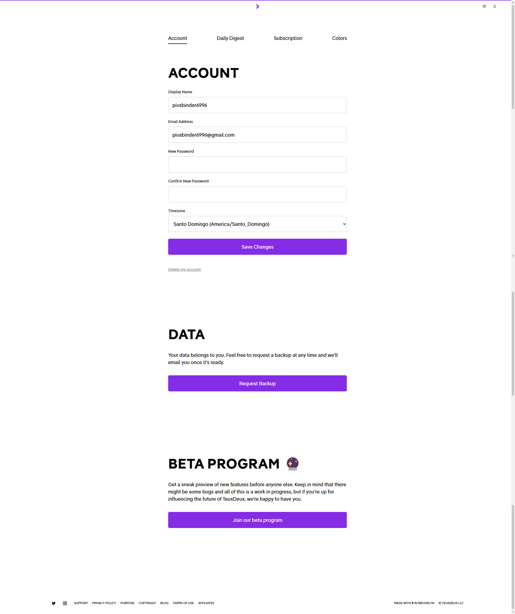The image size is (515, 614).
Task: Focus the Confirm New Password field
Action: 257,194
